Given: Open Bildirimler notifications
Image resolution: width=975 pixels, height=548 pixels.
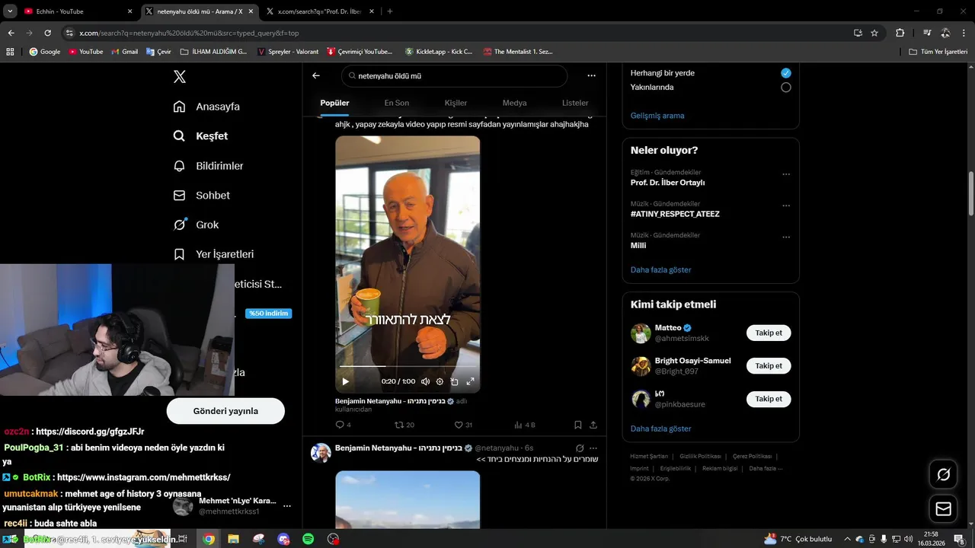Looking at the screenshot, I should [208, 166].
